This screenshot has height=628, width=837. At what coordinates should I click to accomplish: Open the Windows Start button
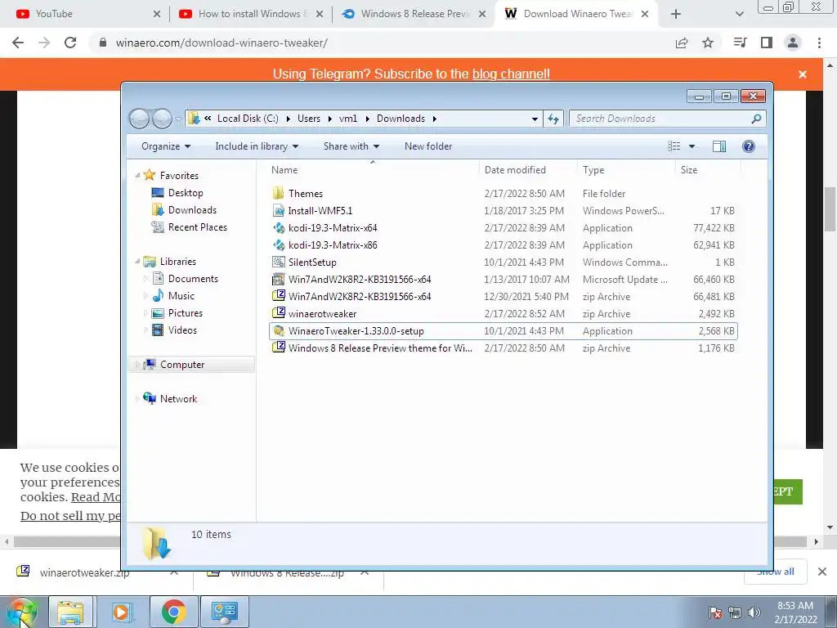coord(21,612)
